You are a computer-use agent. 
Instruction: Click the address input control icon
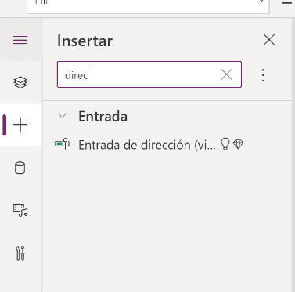[62, 144]
